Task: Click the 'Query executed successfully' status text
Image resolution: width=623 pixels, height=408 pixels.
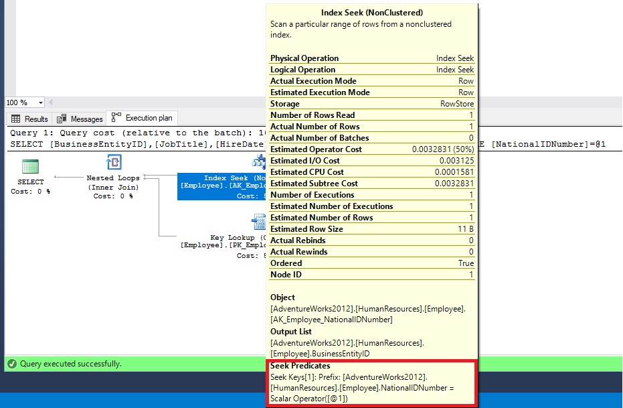Action: [x=71, y=364]
